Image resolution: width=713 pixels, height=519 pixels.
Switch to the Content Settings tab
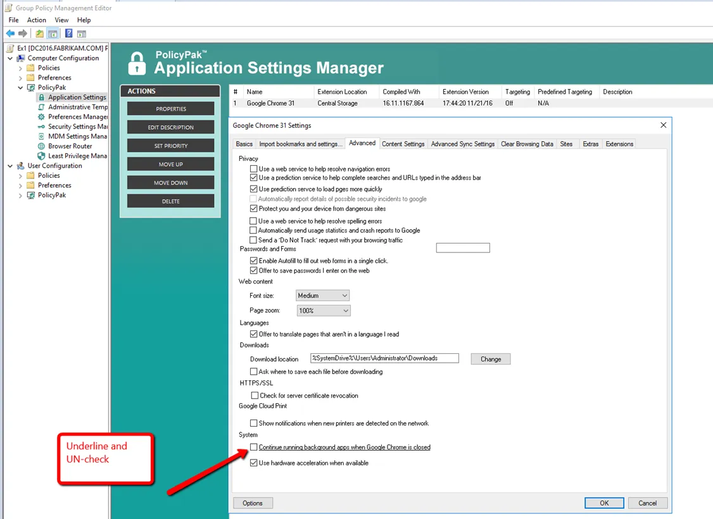pos(403,144)
